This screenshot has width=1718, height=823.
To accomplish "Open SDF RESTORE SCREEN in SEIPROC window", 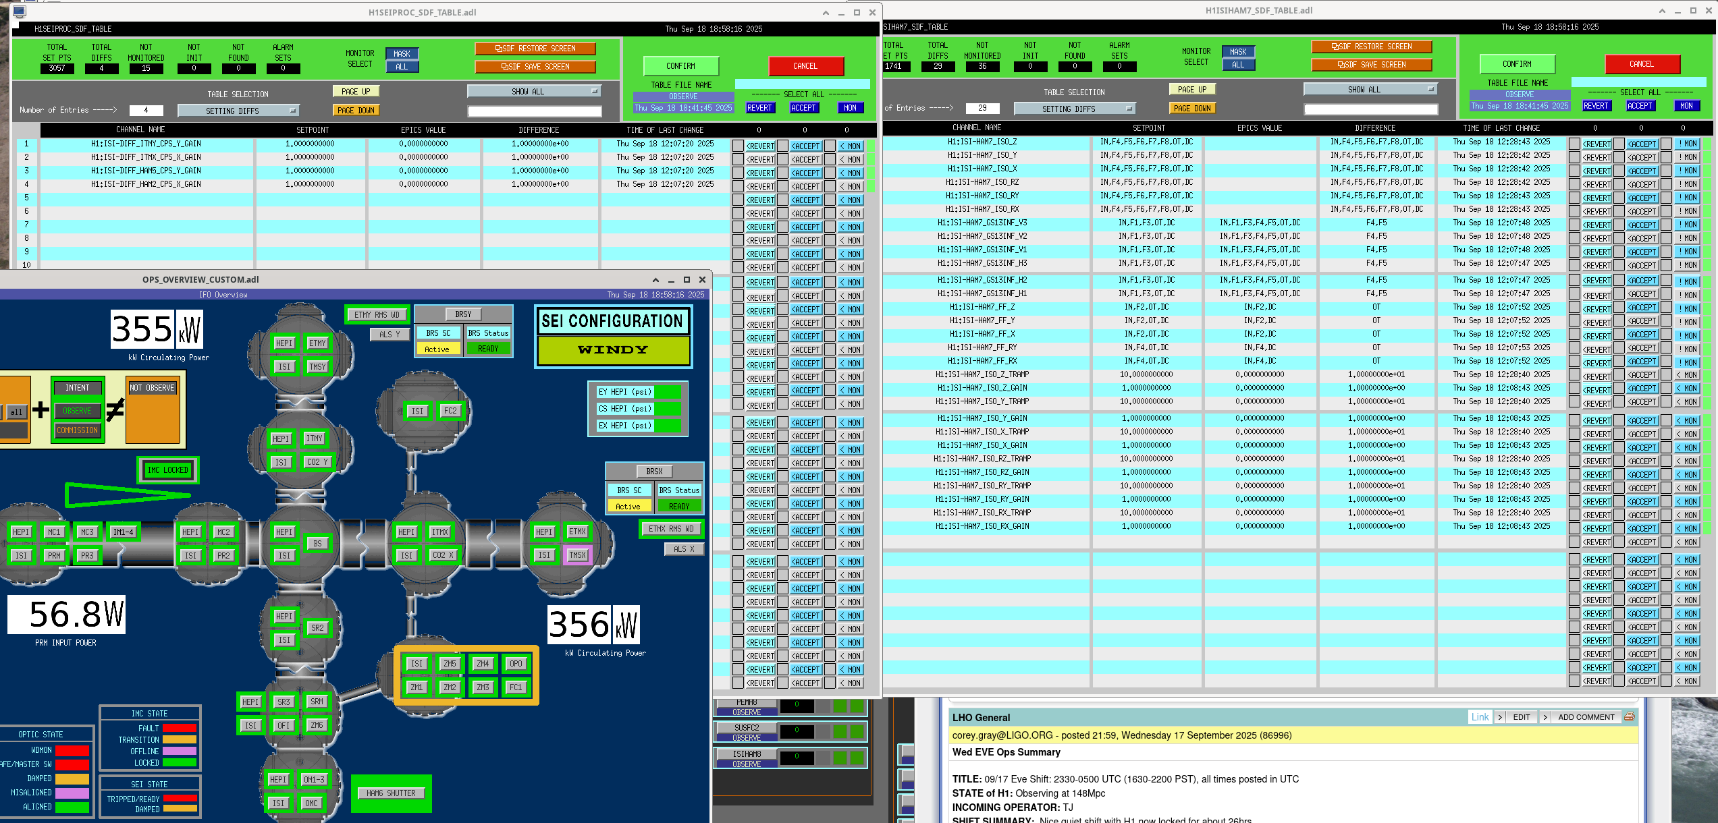I will pos(535,49).
